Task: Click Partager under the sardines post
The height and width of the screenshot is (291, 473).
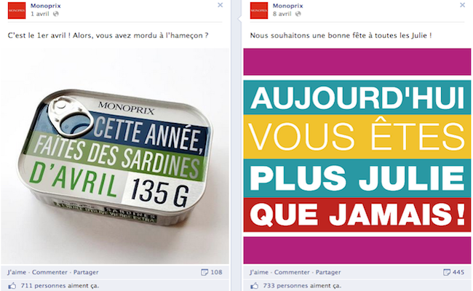Action: tap(86, 272)
